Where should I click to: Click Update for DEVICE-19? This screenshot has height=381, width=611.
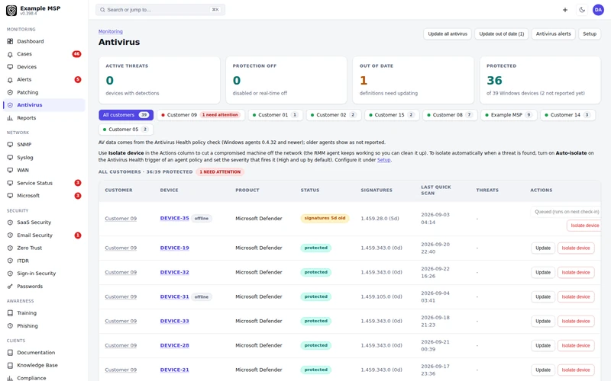click(543, 248)
